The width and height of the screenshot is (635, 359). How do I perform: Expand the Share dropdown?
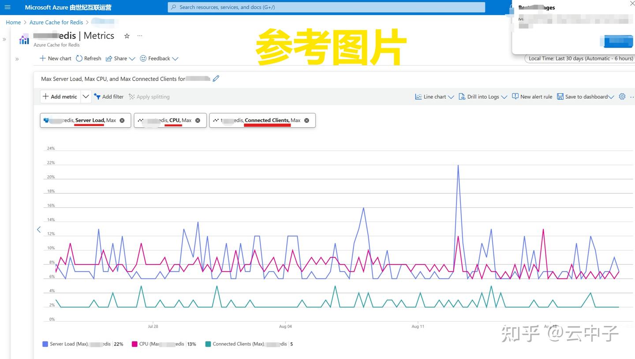click(132, 58)
